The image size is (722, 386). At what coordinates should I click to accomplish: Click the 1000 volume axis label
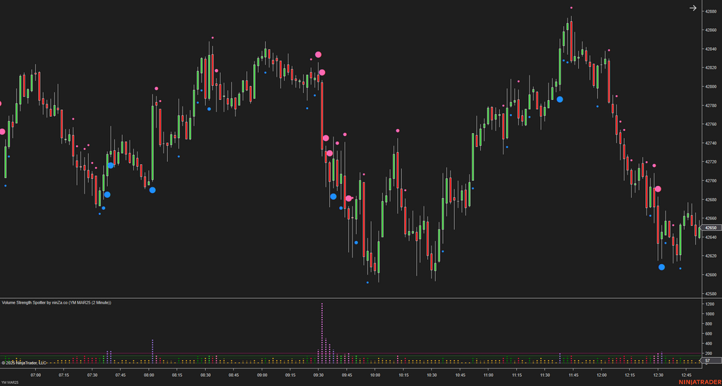tap(709, 313)
